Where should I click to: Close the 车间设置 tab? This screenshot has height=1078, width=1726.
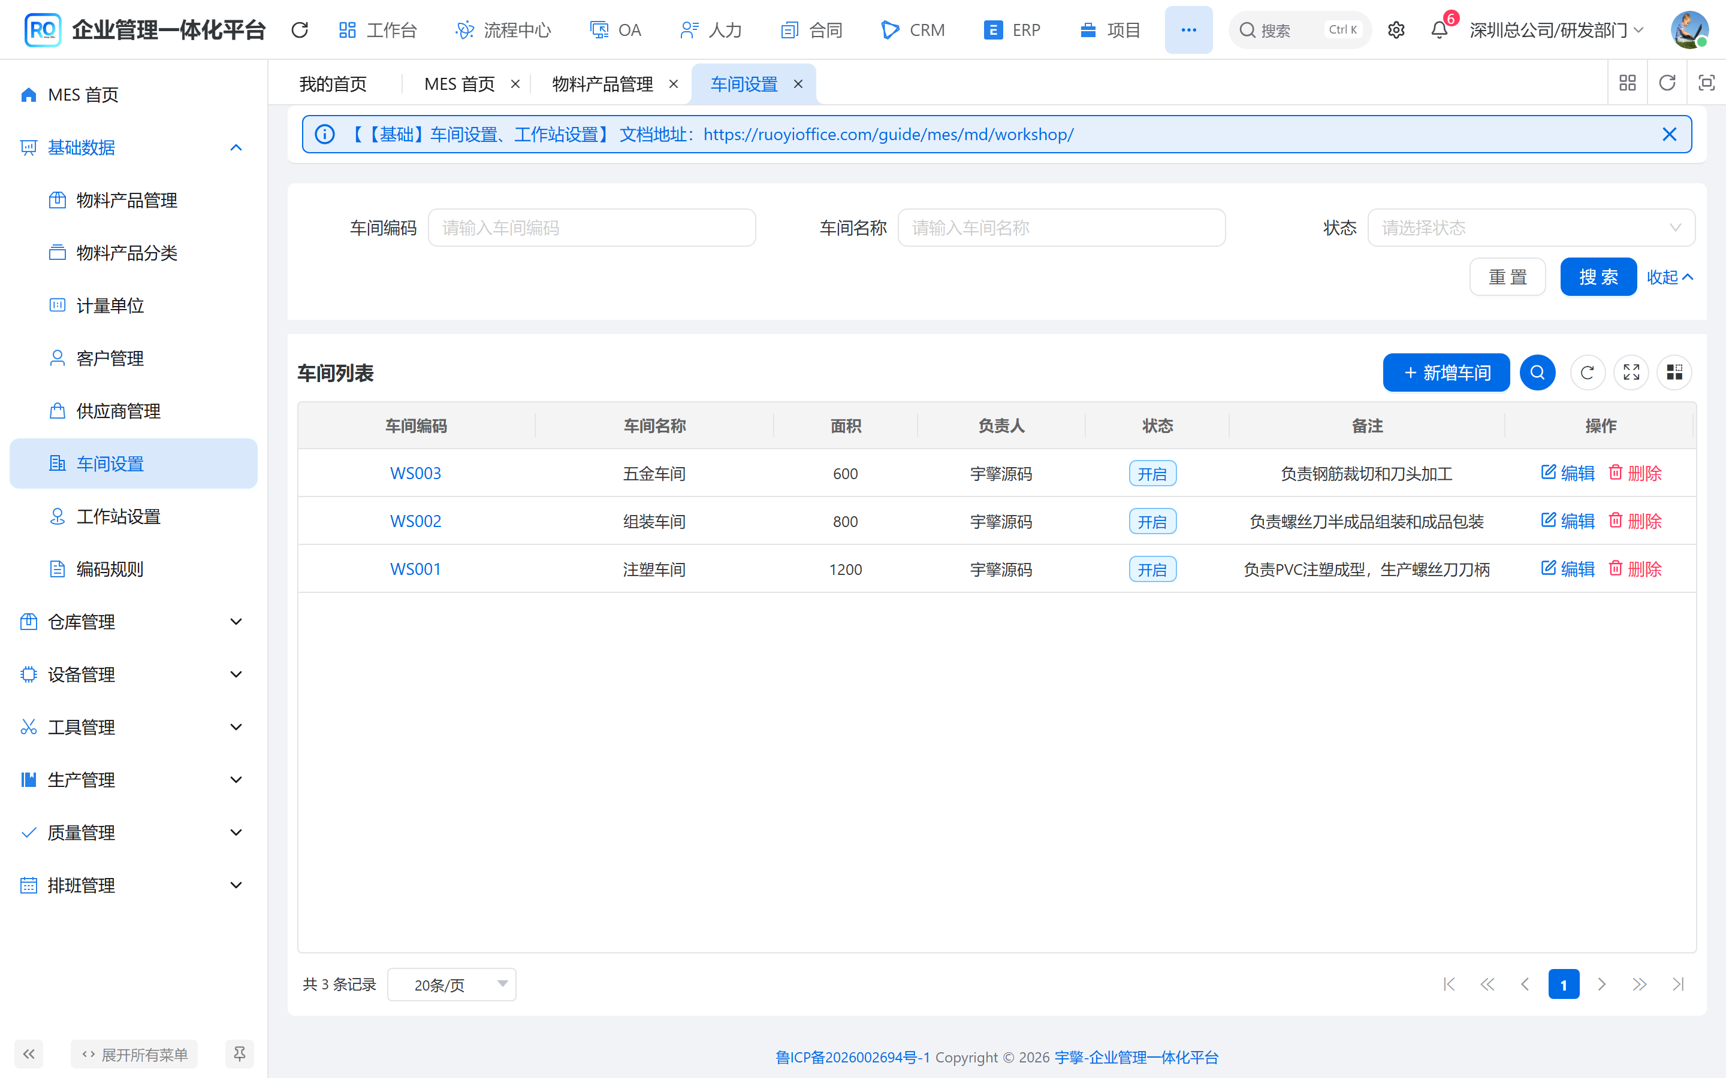tap(798, 84)
